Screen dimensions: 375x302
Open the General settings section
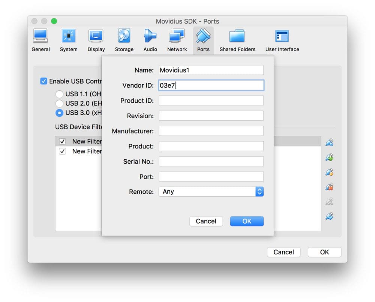click(40, 40)
